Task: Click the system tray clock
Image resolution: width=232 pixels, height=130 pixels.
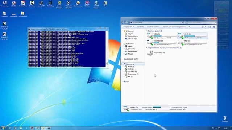Action: [225, 128]
